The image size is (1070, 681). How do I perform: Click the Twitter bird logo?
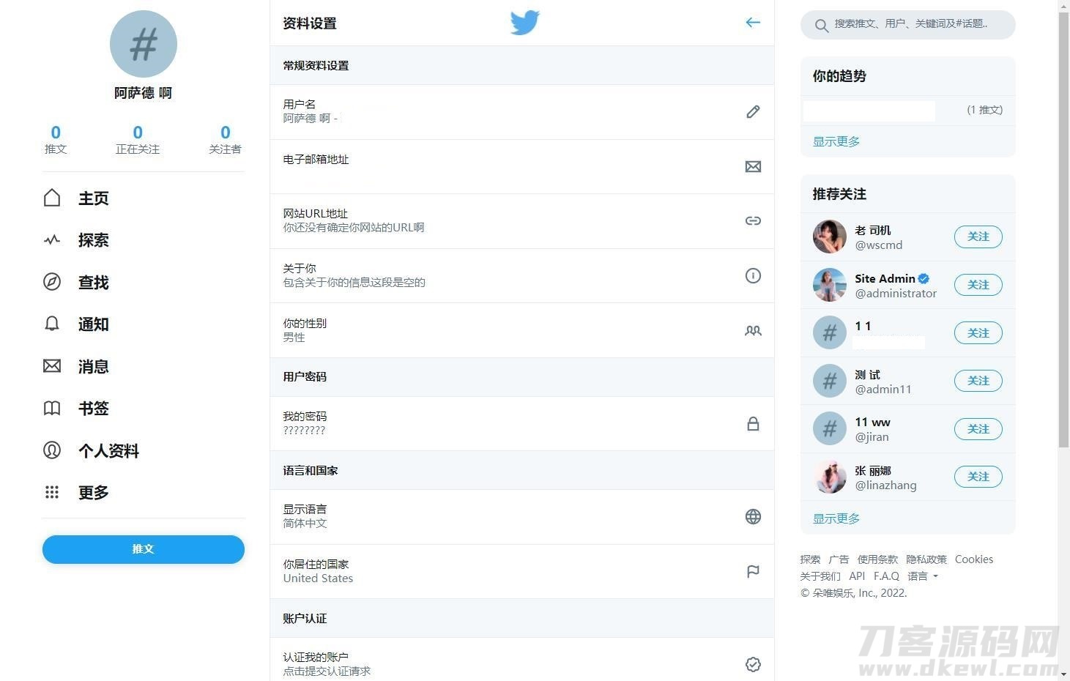(x=524, y=23)
